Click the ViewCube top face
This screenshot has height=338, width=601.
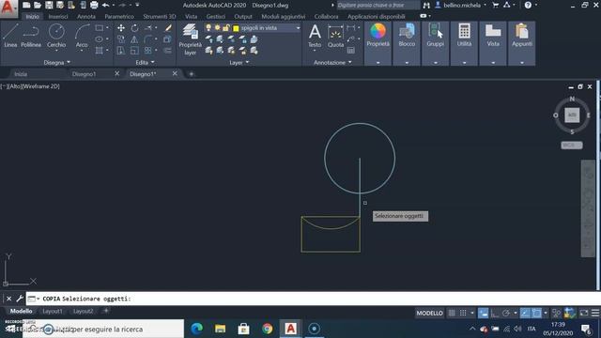pos(572,115)
